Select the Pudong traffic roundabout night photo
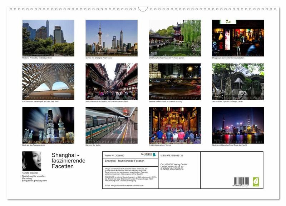This screenshot has height=206, width=286. click(x=175, y=82)
